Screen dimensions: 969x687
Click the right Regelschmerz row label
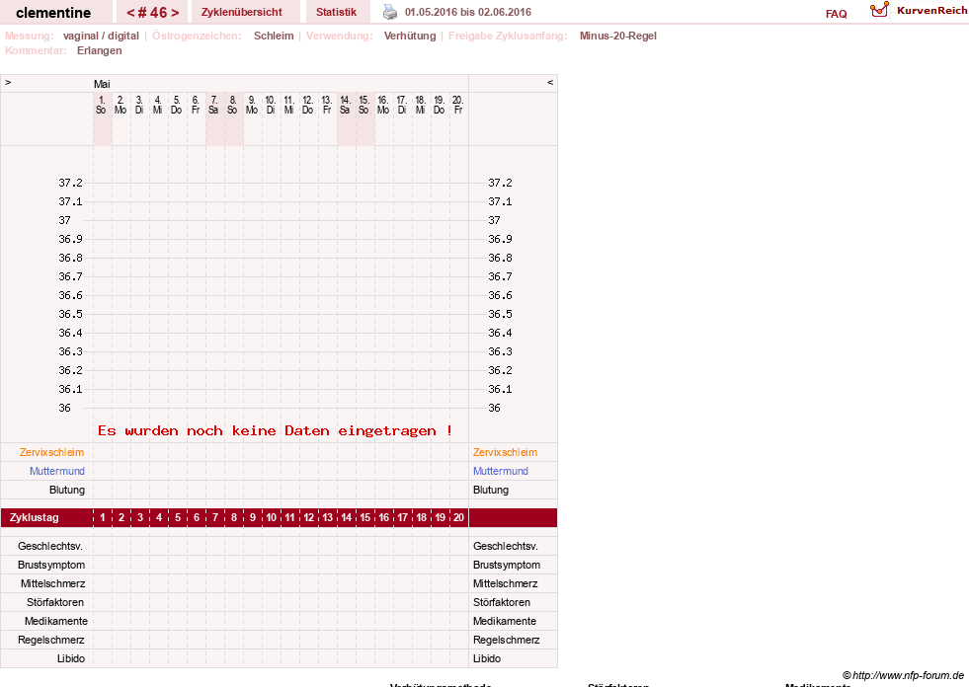pos(506,640)
